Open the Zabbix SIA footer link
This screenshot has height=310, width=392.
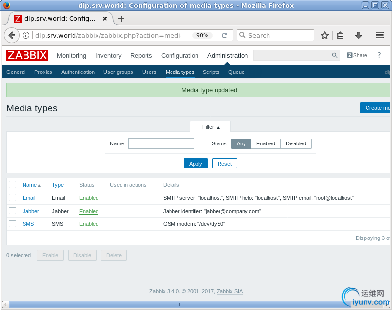[x=229, y=291]
